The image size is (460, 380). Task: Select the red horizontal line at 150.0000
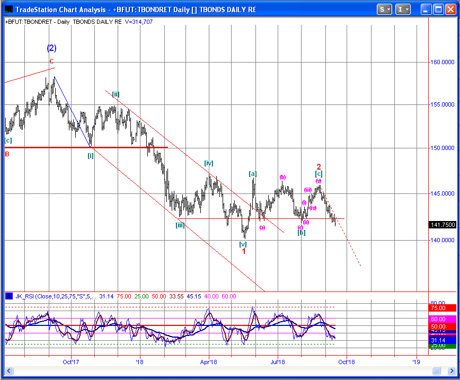pyautogui.click(x=86, y=147)
